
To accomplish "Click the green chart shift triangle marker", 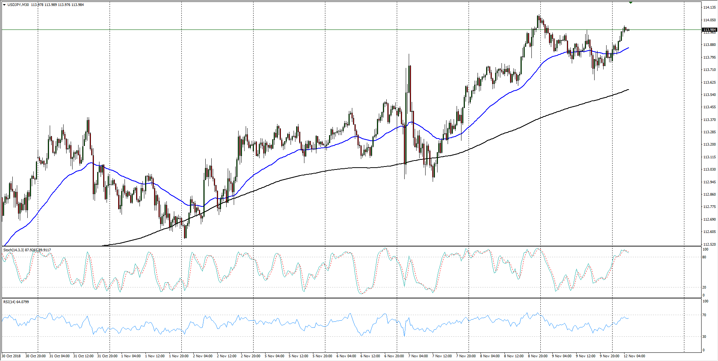I will [630, 3].
